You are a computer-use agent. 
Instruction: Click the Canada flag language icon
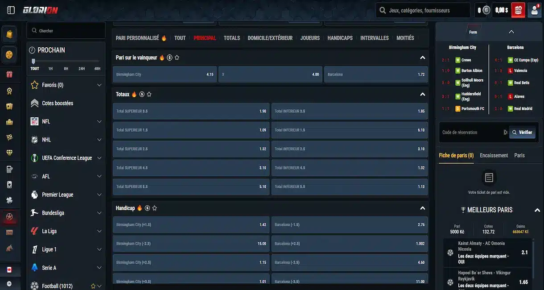(x=9, y=270)
